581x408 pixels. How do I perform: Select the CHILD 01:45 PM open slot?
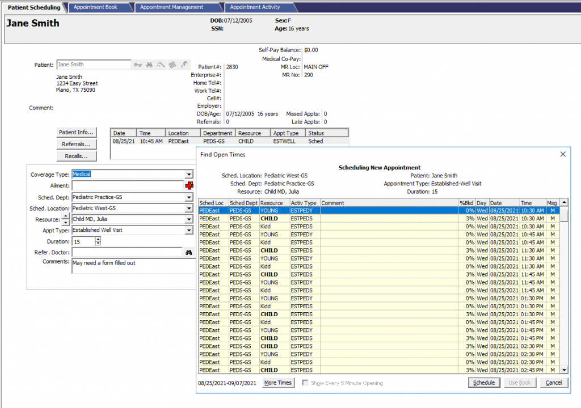[x=379, y=338]
